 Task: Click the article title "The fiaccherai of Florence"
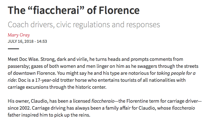74,10
